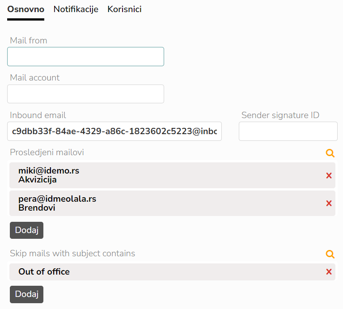Click the Mail from label
This screenshot has width=343, height=309.
[x=29, y=40]
